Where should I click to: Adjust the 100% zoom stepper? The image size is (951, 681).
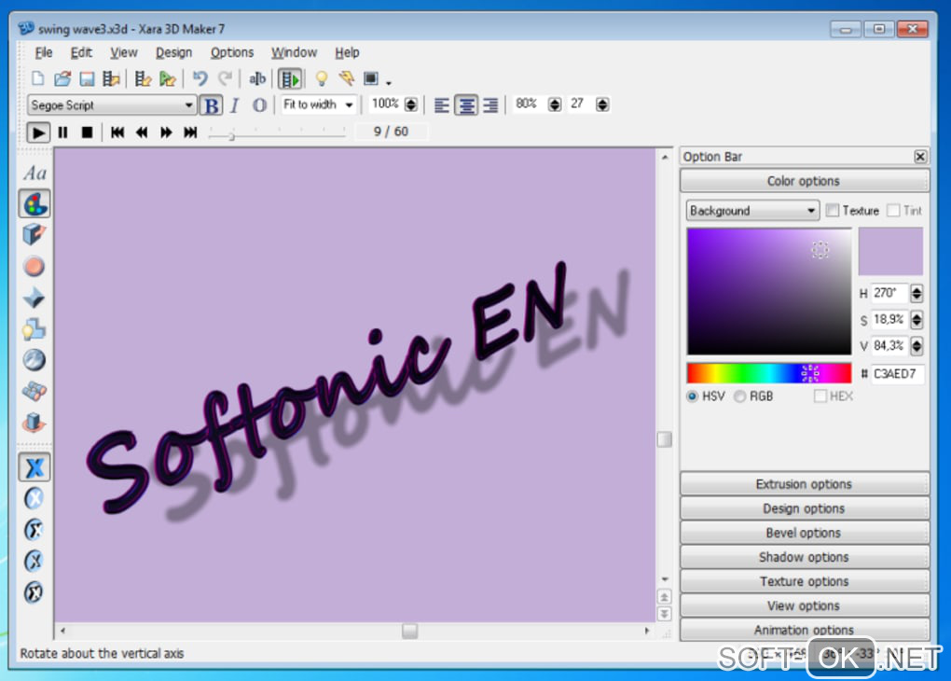pos(411,104)
